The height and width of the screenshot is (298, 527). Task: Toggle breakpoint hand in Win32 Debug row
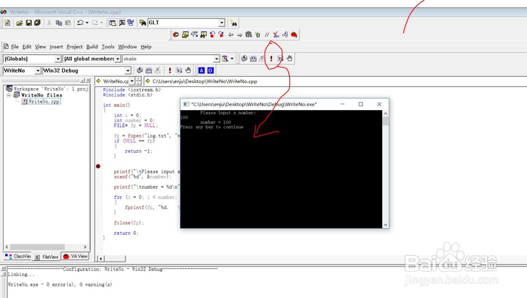188,70
